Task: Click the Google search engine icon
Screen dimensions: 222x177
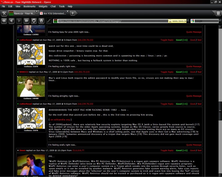Action: [x=192, y=21]
